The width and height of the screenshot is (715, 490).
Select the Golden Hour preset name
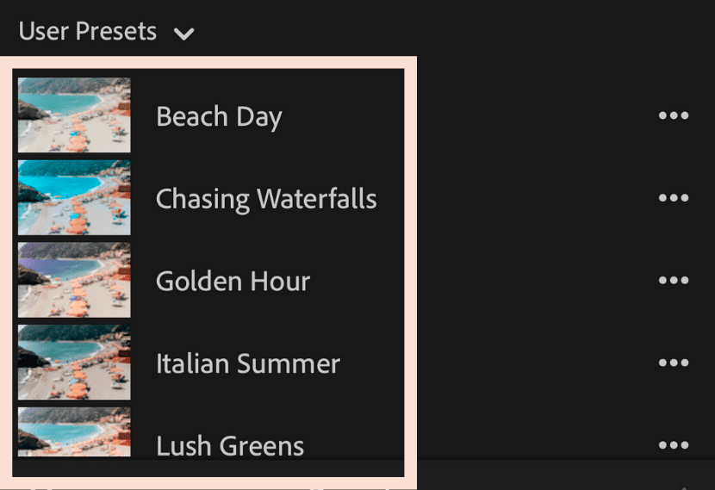coord(233,282)
